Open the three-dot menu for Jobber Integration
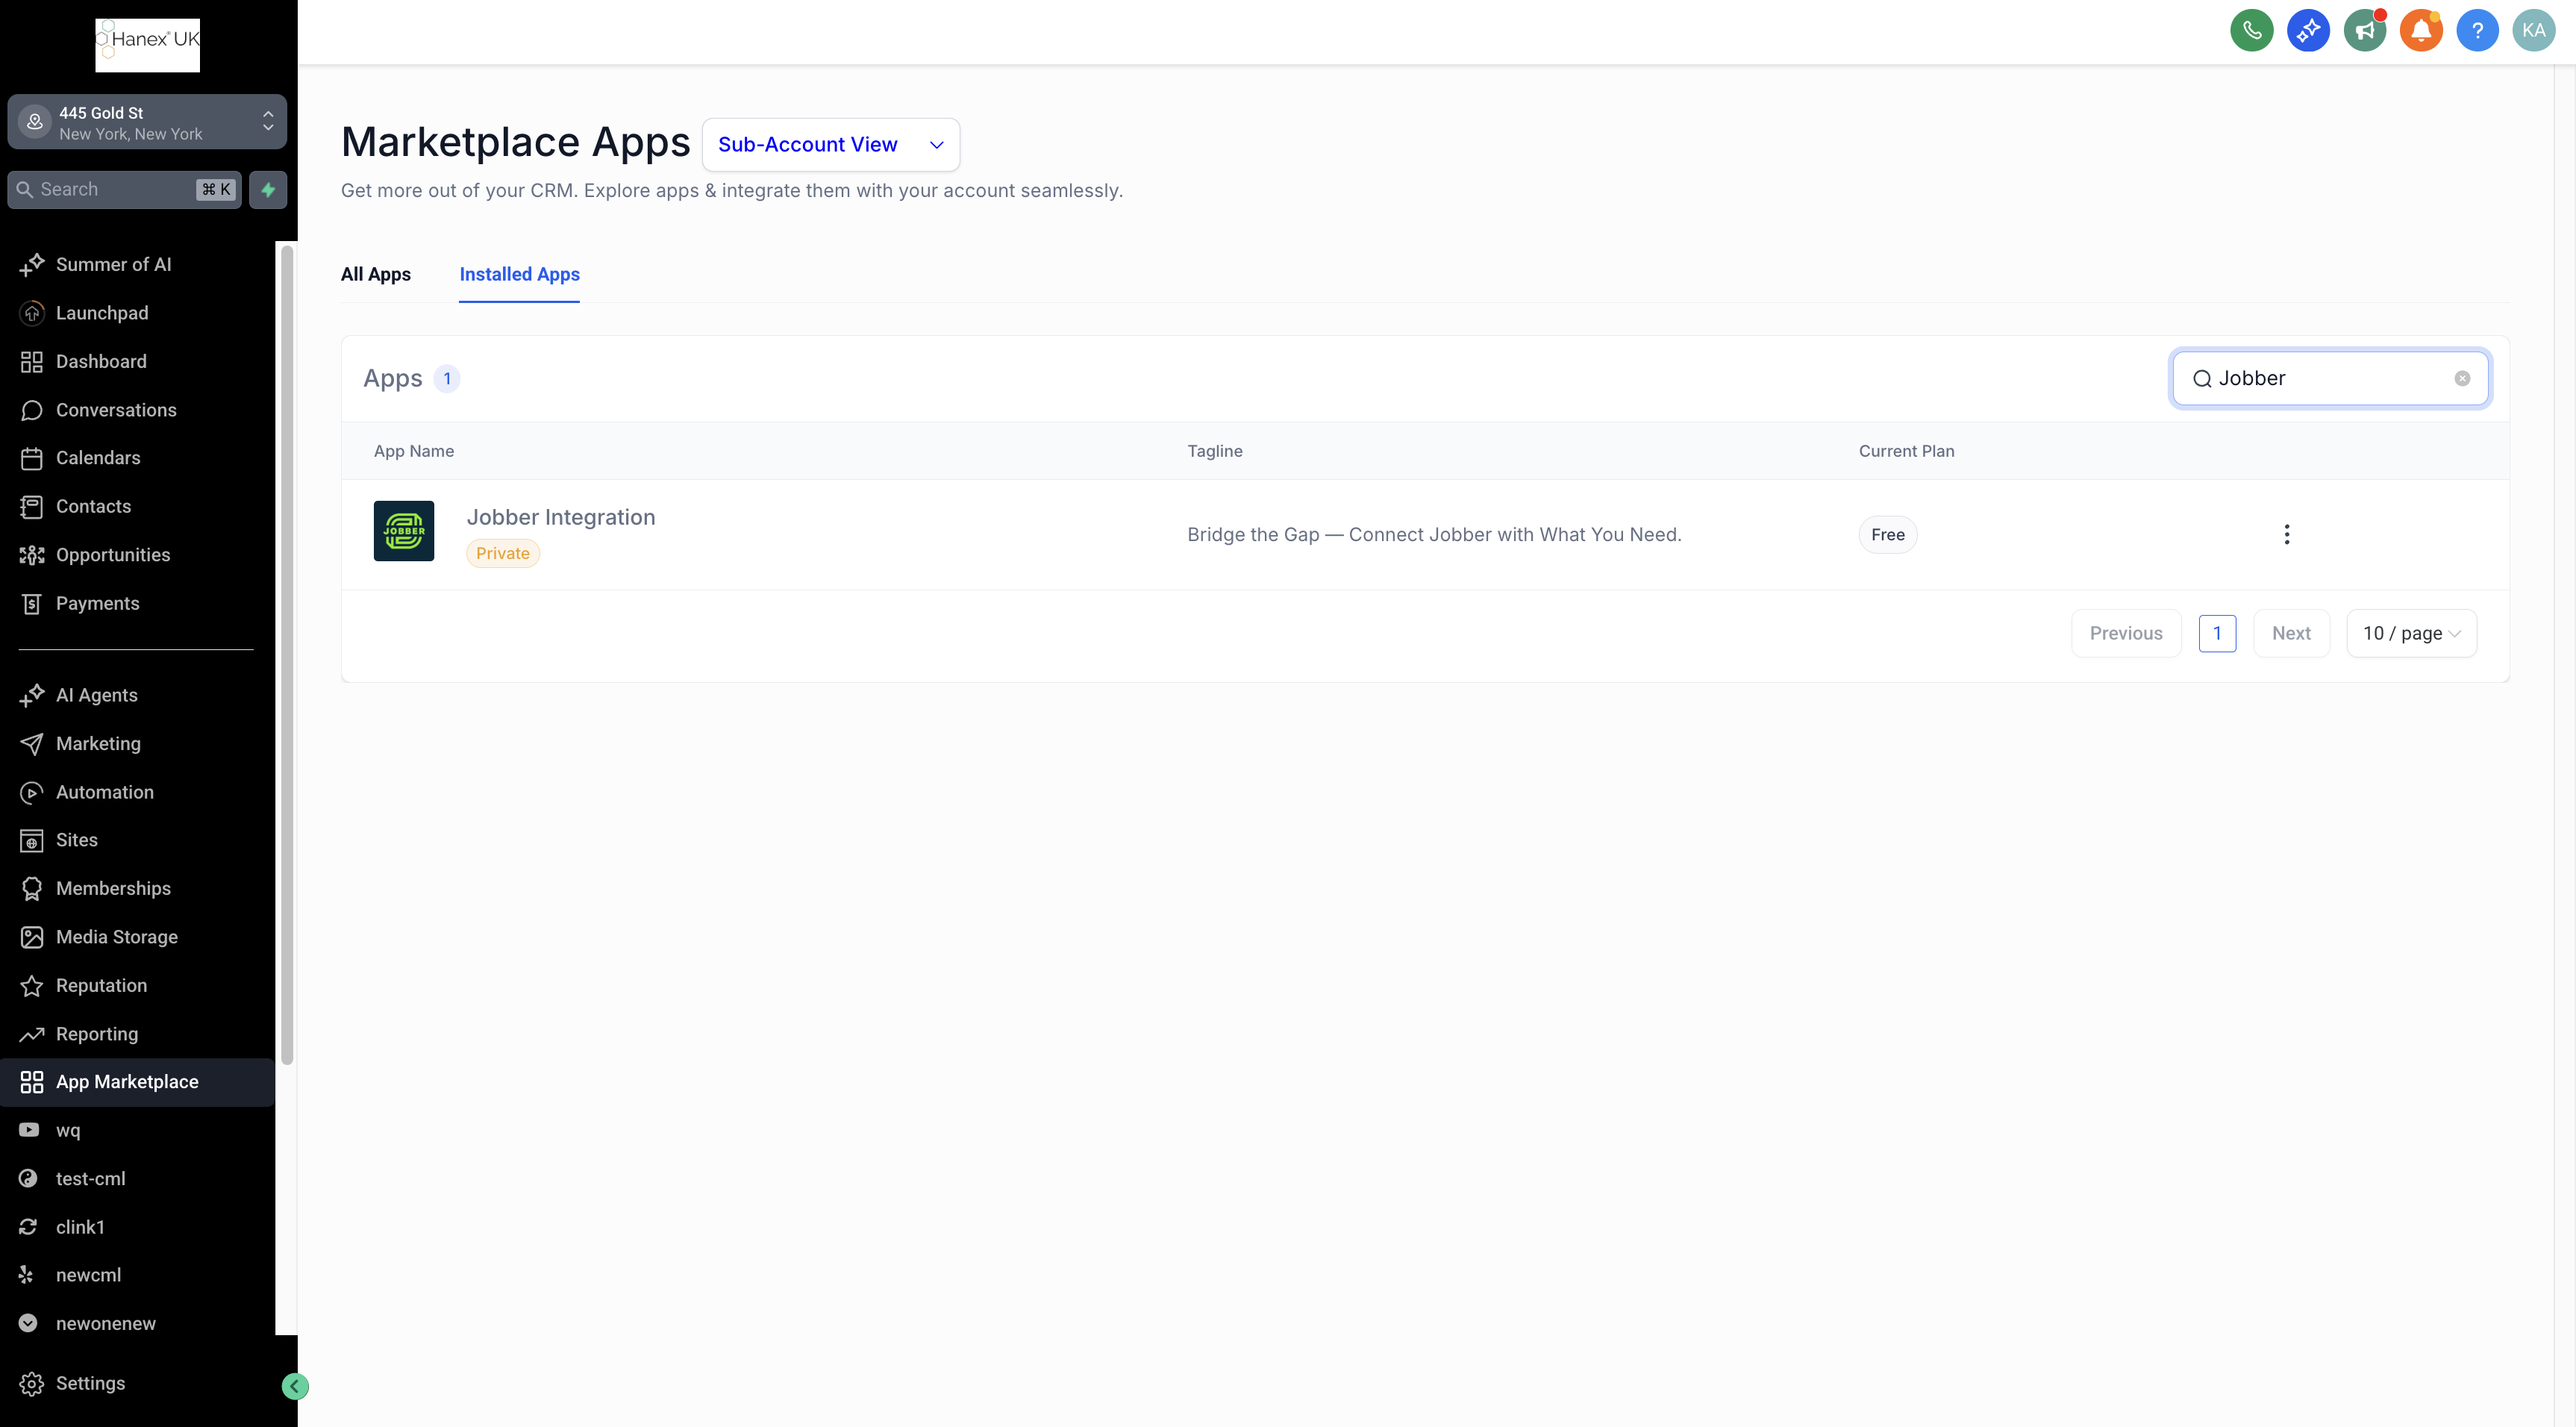The width and height of the screenshot is (2576, 1427). coord(2286,534)
